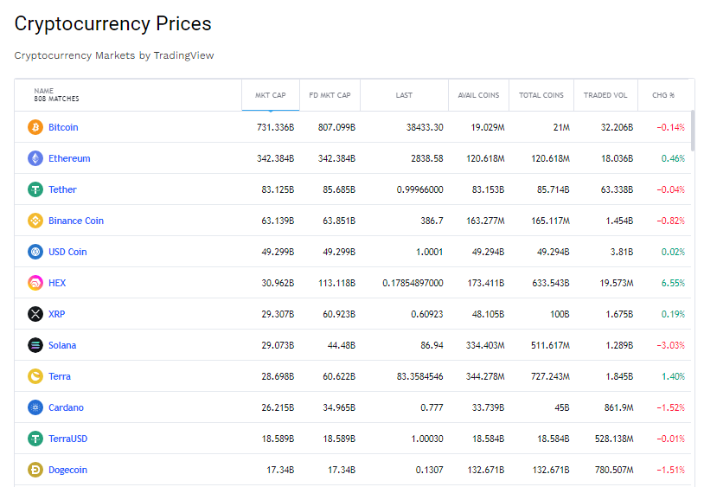Click the HEX pink logo icon
This screenshot has width=704, height=487.
[x=35, y=283]
